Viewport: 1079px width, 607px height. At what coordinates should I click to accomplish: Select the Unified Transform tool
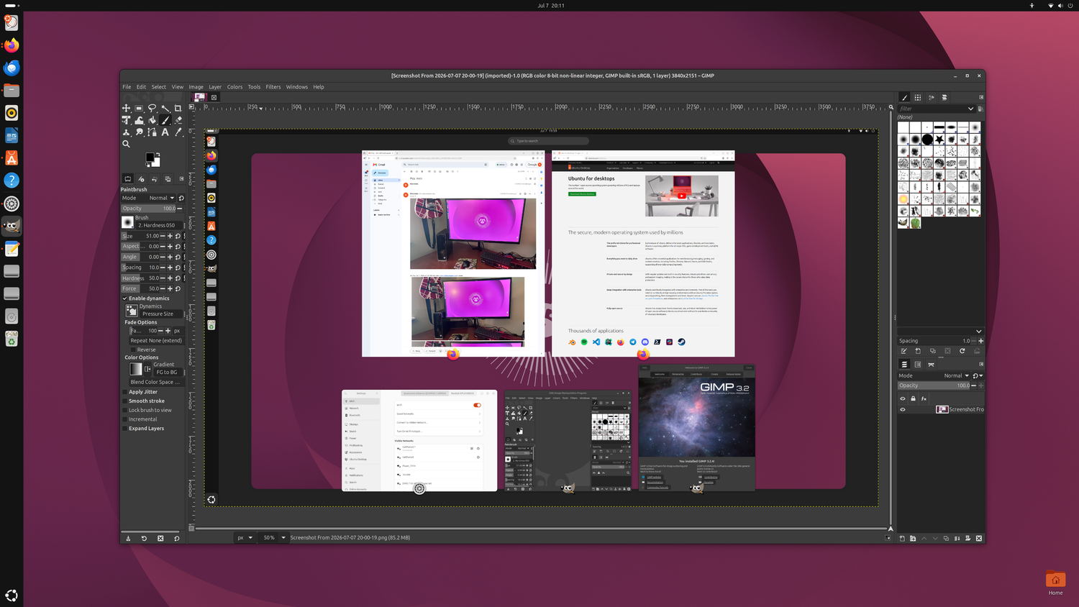point(126,120)
